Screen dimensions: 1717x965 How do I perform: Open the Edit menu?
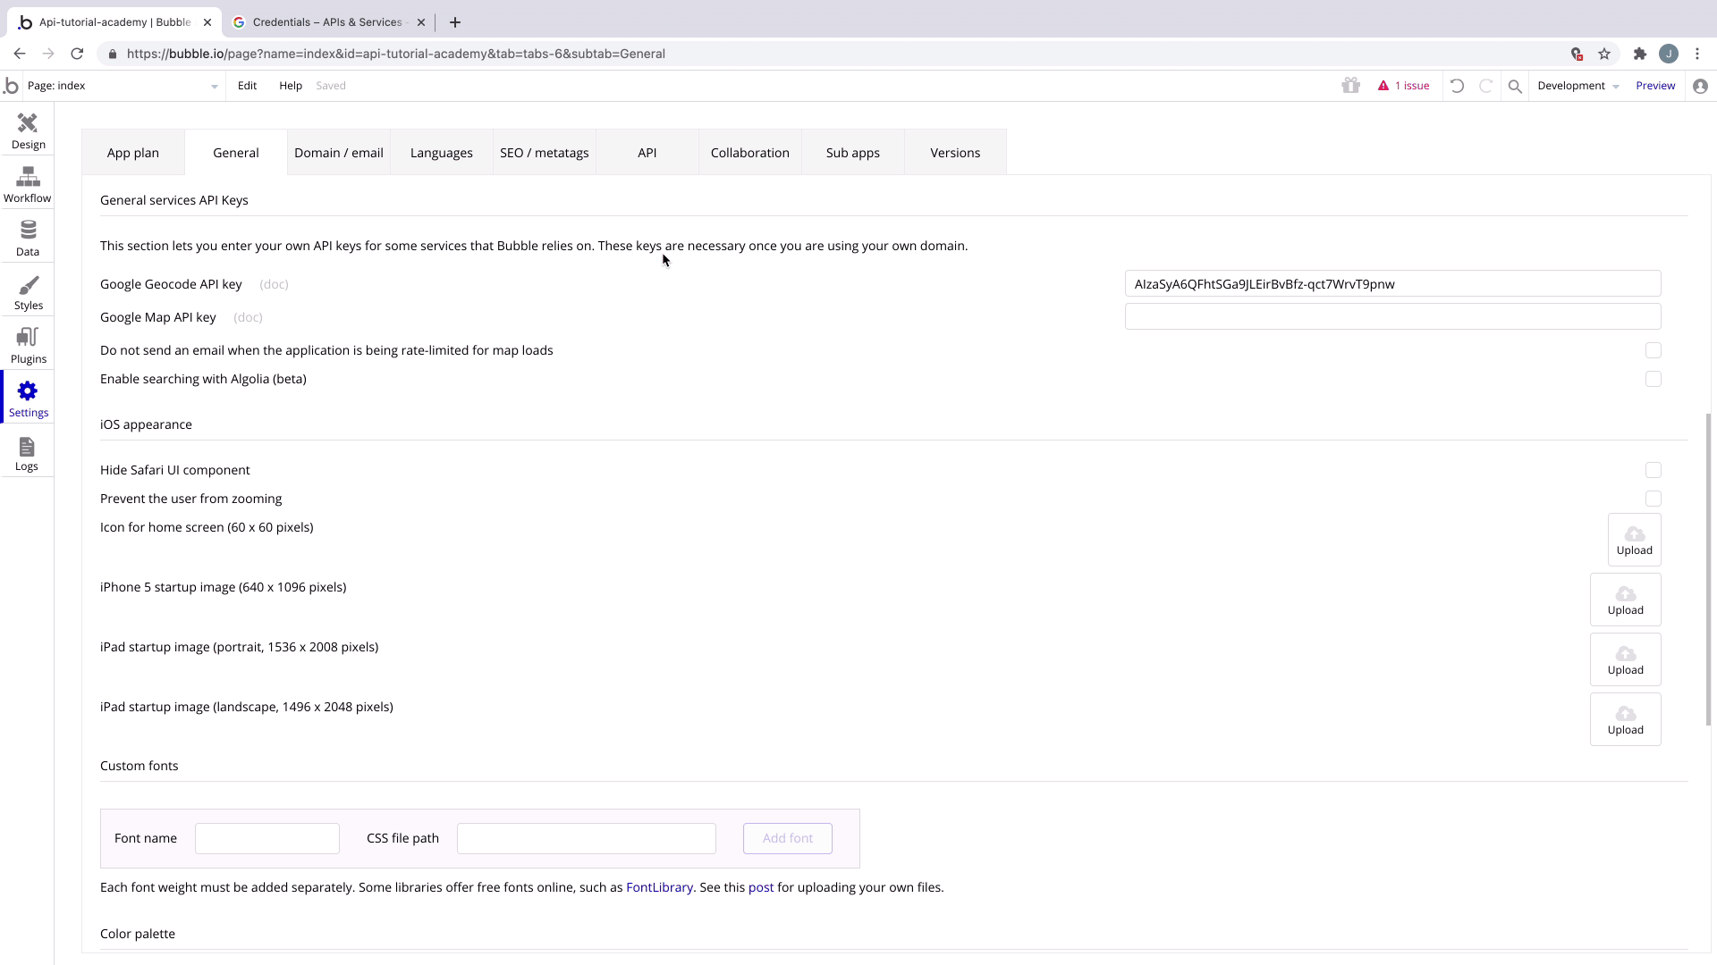click(x=247, y=86)
